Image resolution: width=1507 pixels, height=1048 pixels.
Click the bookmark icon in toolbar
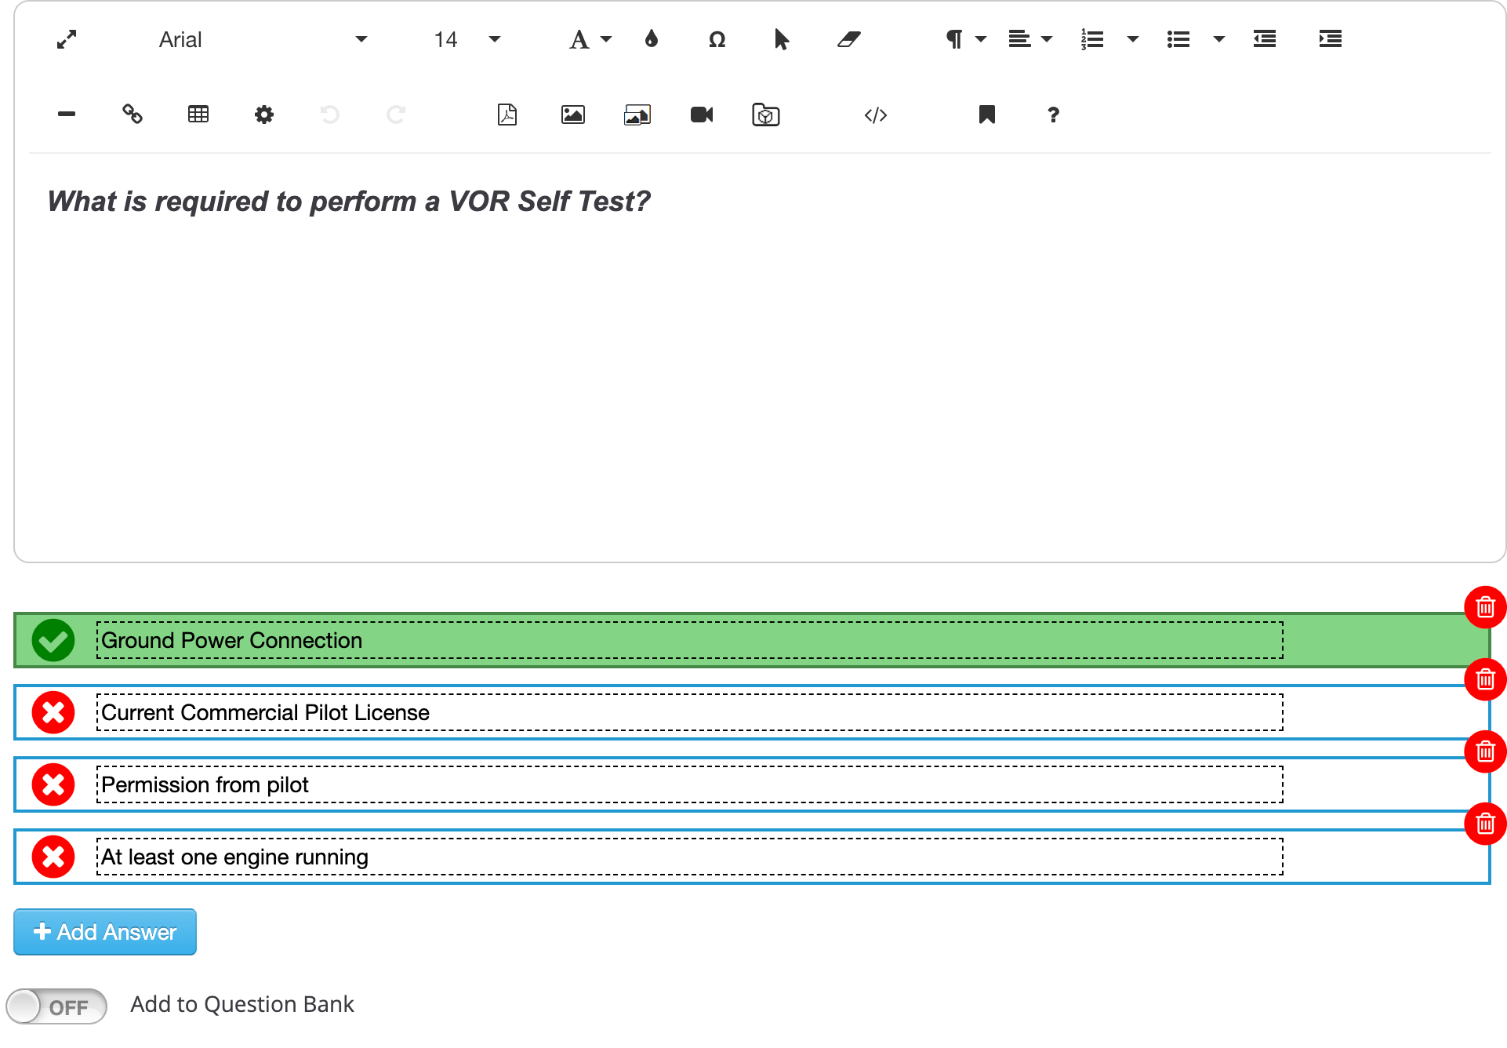click(x=986, y=115)
